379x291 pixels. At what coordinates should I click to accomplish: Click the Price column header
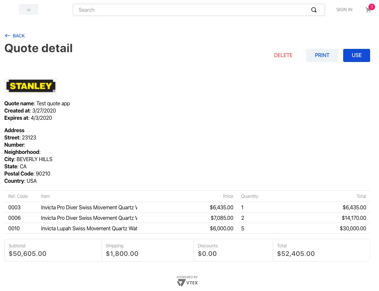pos(228,196)
